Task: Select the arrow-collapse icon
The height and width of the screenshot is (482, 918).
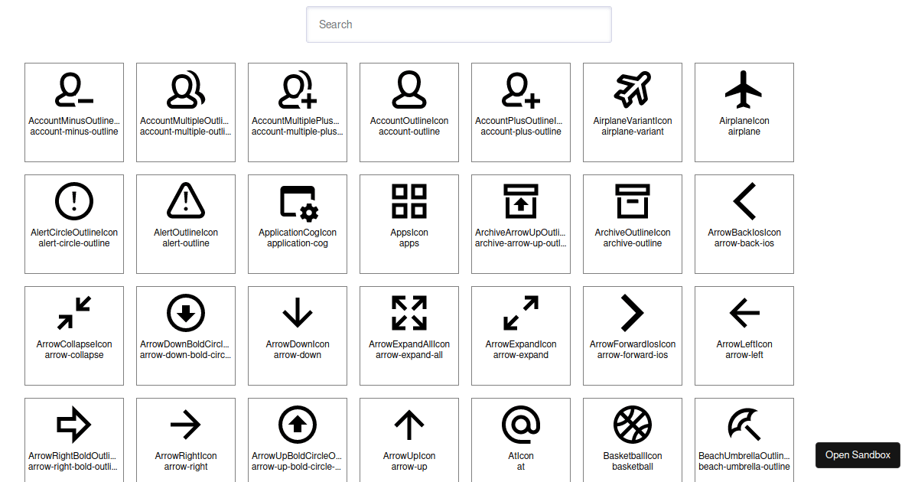Action: click(74, 312)
